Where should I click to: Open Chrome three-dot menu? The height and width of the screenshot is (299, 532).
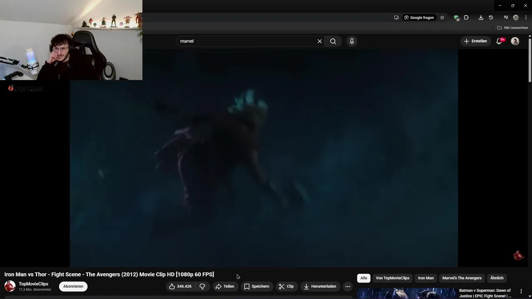[x=526, y=17]
